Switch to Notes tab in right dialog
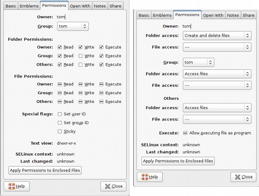Viewport: 259px width, 196px height. coord(233,16)
